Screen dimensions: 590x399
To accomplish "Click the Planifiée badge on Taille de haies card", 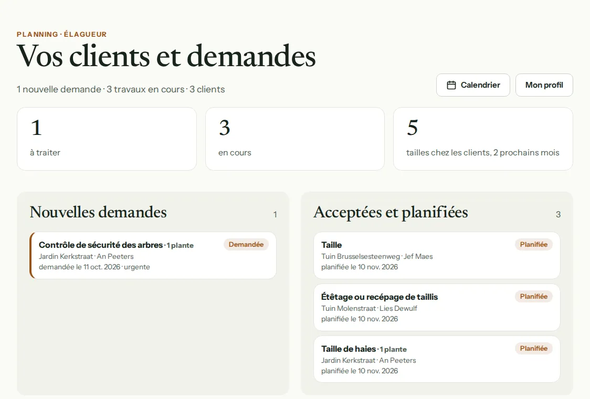I will coord(533,348).
